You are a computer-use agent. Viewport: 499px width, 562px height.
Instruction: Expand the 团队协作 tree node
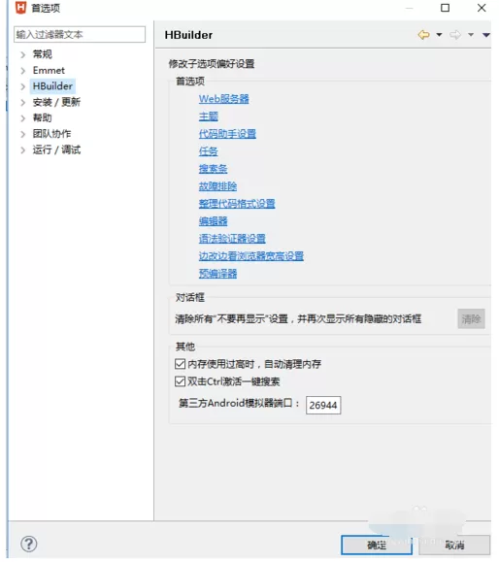pyautogui.click(x=23, y=134)
